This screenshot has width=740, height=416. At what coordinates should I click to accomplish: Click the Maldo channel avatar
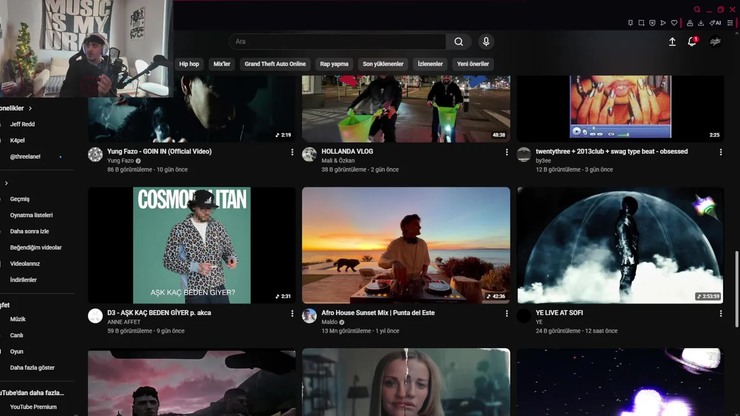point(309,315)
